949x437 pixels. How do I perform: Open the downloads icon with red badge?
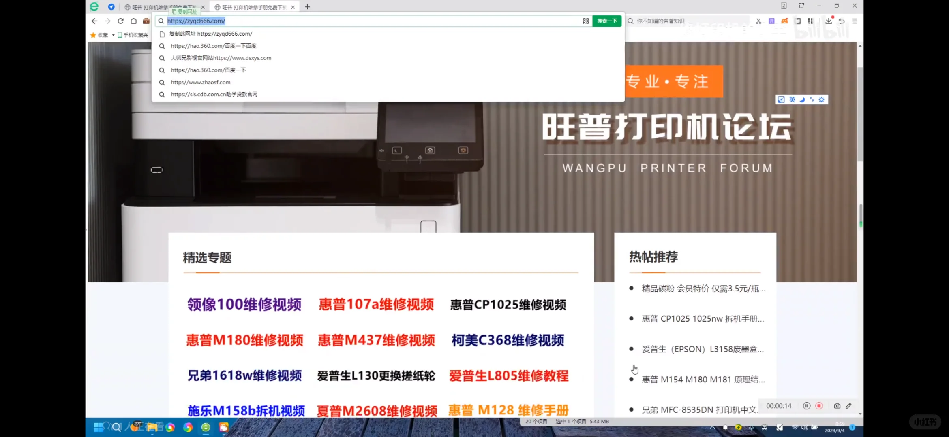pos(829,21)
